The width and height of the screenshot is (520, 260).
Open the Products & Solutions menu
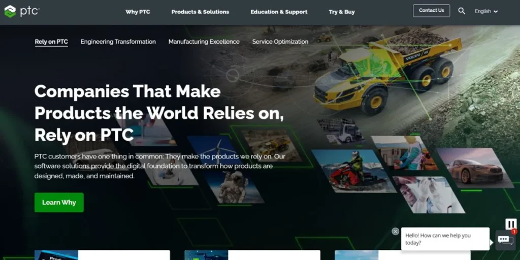(200, 12)
